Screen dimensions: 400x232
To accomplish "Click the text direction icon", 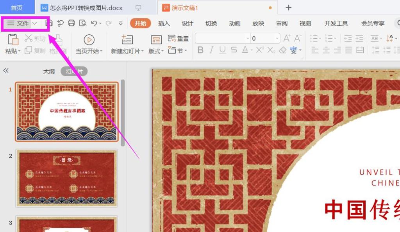I will click(x=390, y=38).
